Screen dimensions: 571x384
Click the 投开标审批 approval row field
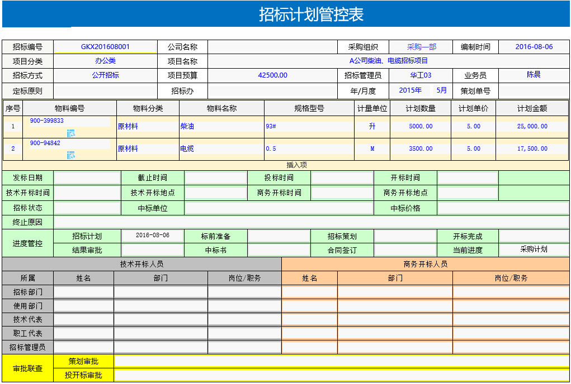(341, 375)
